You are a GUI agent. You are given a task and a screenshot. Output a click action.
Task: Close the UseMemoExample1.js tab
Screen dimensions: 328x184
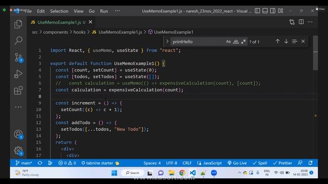[90, 22]
